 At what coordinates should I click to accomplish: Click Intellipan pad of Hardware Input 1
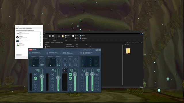[x=34, y=62]
